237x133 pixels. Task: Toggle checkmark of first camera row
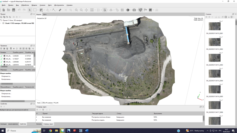click(x=1, y=56)
